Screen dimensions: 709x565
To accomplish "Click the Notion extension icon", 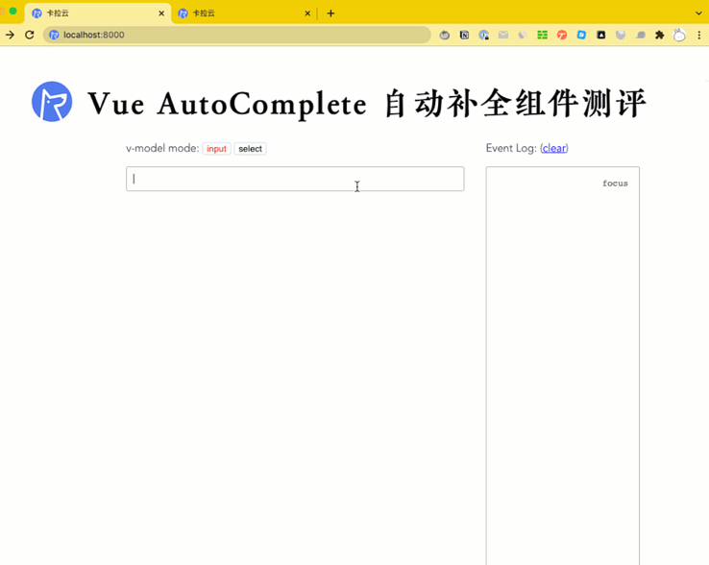I will [464, 35].
